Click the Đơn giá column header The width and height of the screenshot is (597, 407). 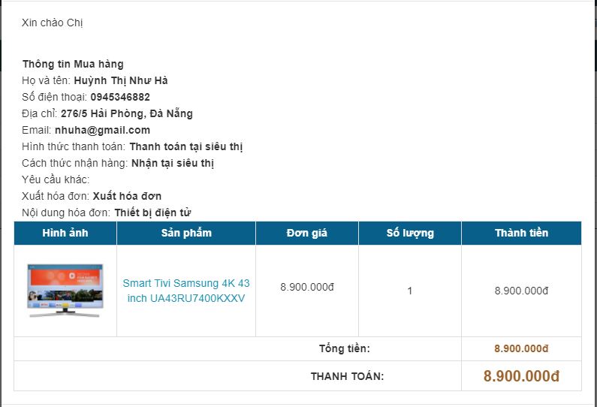tap(306, 233)
